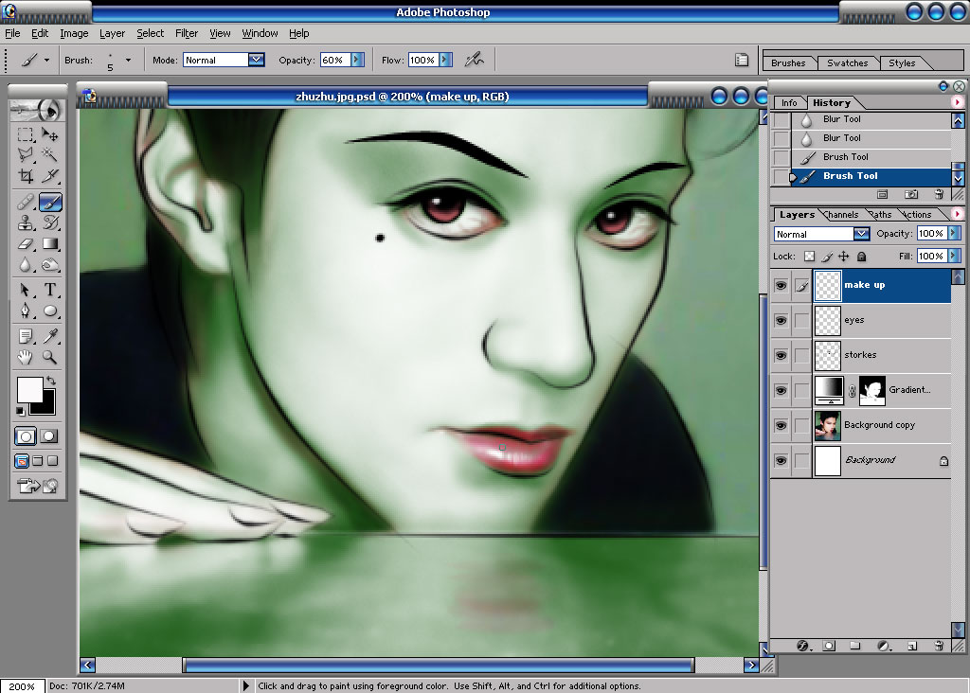Select the Crop tool
The width and height of the screenshot is (970, 693).
[x=26, y=176]
